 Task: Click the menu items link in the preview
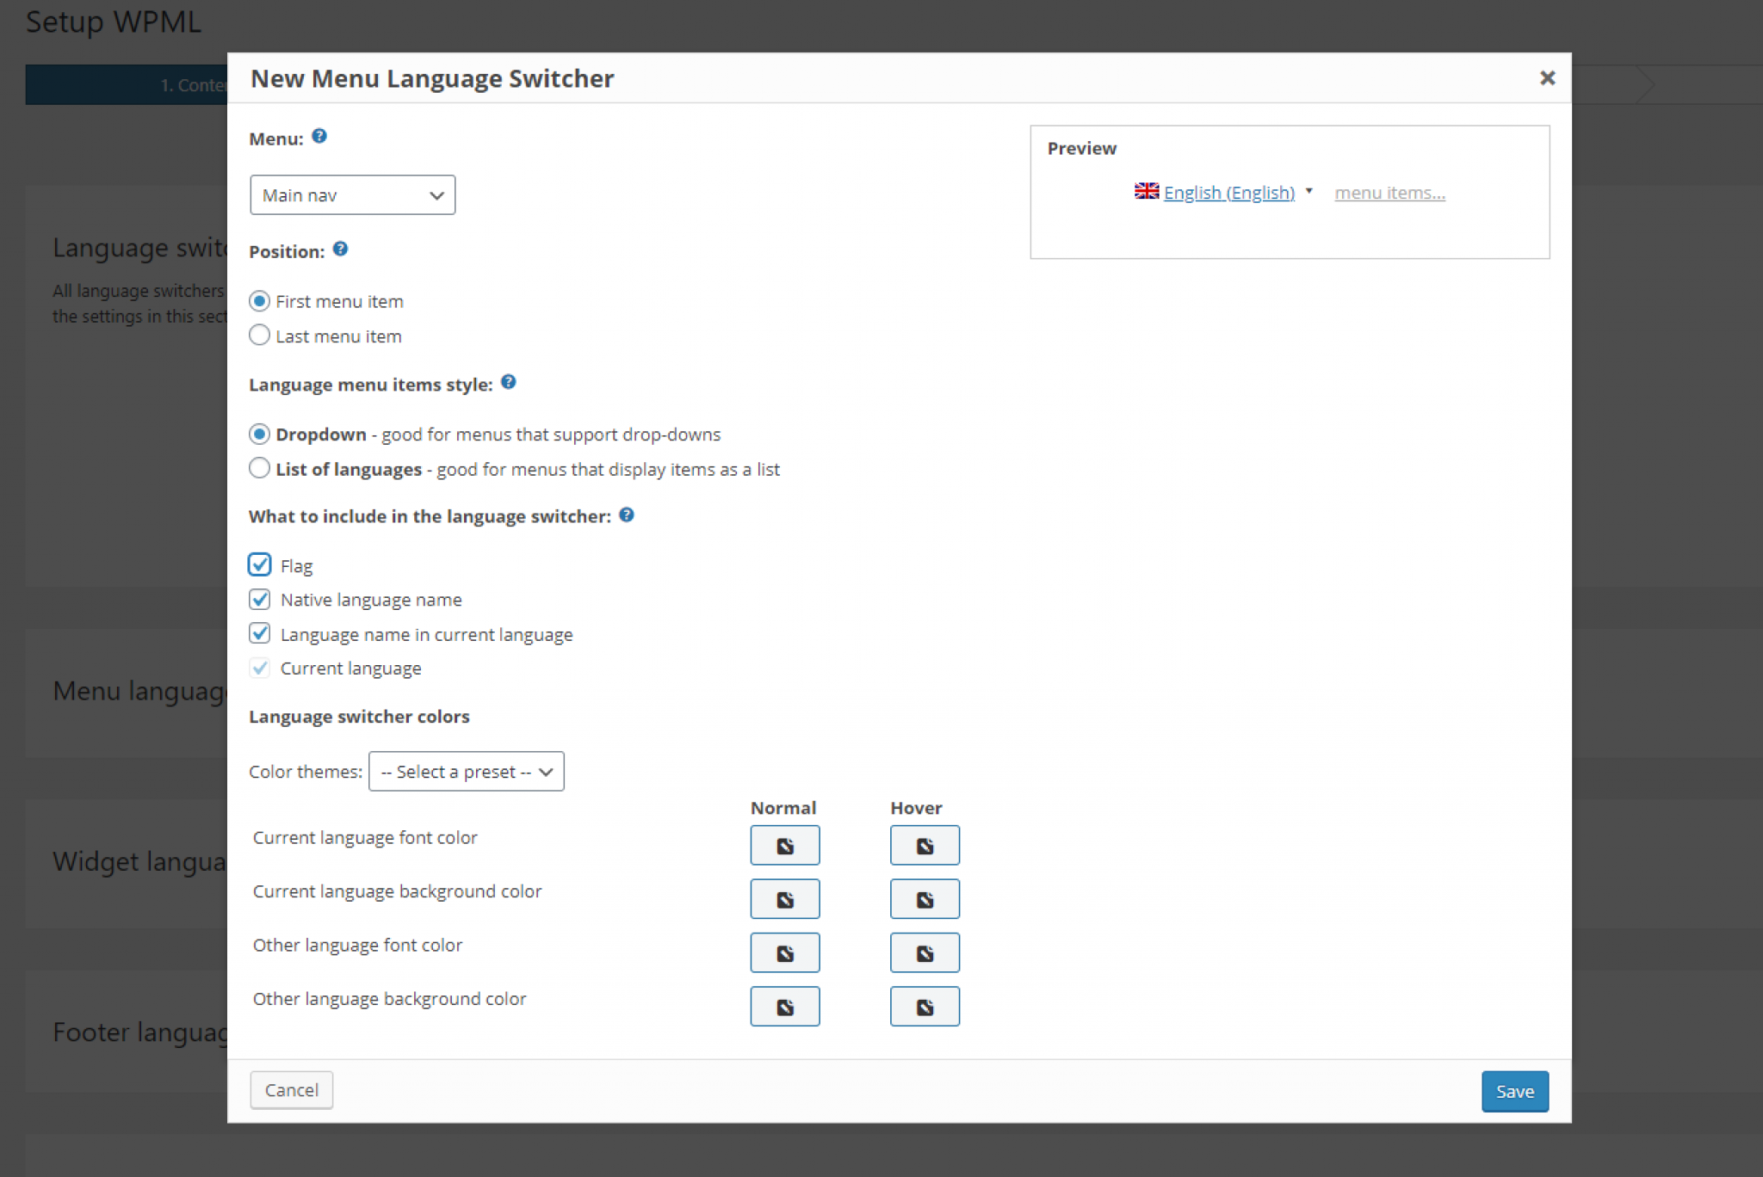coord(1389,192)
